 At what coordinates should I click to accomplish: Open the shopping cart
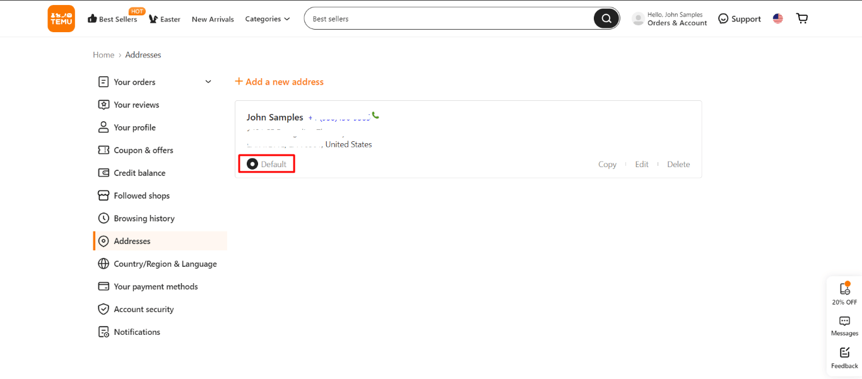point(802,18)
